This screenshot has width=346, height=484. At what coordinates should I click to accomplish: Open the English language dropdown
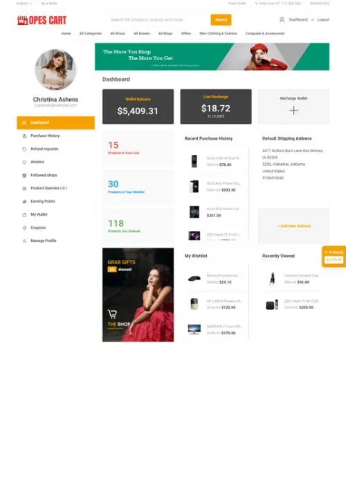[24, 3]
